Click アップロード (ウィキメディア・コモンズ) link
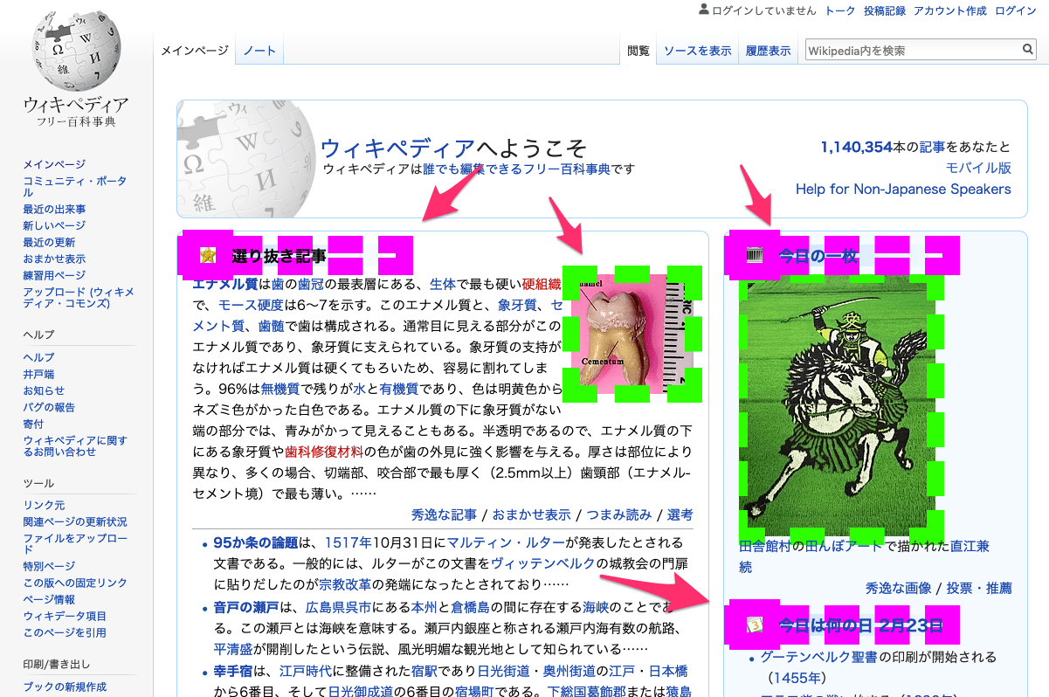 (x=79, y=298)
